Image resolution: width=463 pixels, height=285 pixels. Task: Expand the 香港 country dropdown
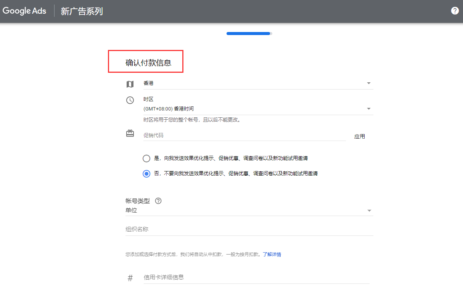[258, 83]
